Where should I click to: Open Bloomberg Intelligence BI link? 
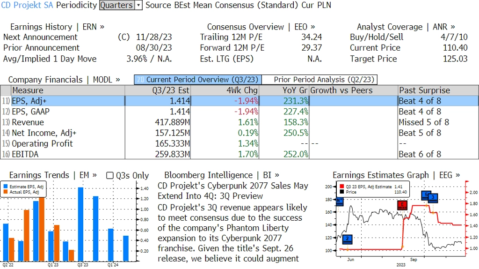pos(222,175)
